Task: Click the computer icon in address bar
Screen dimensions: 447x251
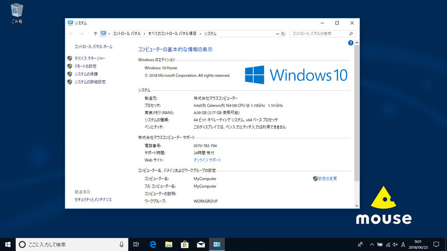Action: point(103,33)
